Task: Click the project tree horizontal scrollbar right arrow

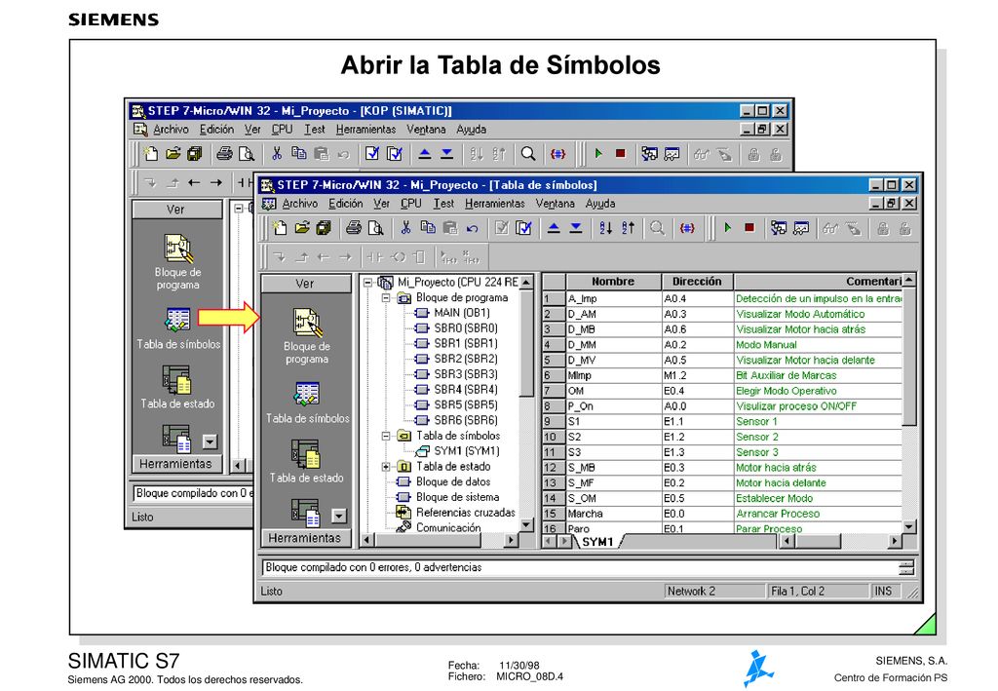Action: pyautogui.click(x=511, y=540)
